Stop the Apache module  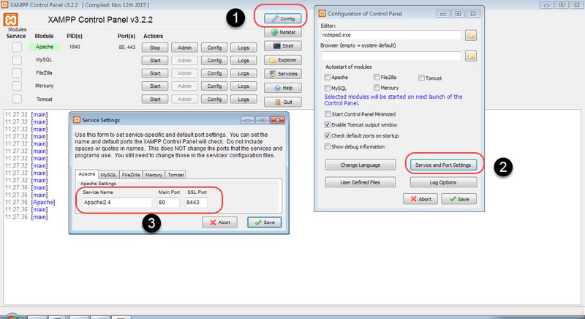coord(155,48)
